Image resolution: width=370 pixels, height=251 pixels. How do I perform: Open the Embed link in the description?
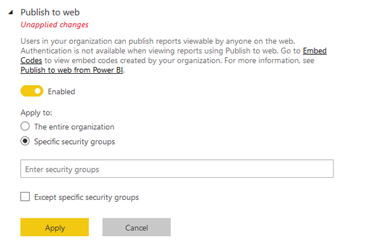pos(314,51)
